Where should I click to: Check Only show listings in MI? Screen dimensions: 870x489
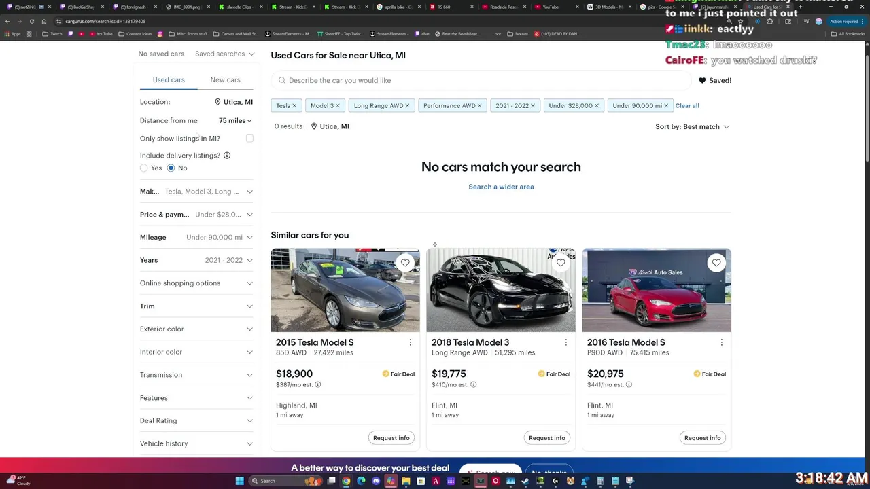click(249, 139)
